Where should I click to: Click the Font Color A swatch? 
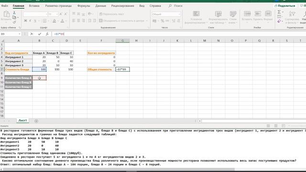click(62, 21)
